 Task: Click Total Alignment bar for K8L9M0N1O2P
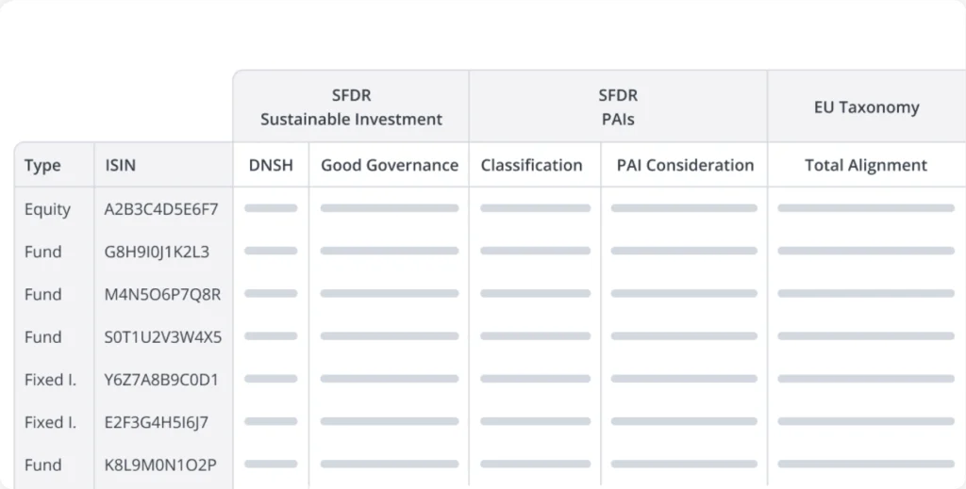[865, 464]
